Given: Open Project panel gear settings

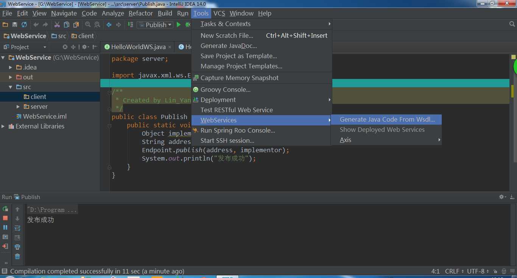Looking at the screenshot, I should click(x=85, y=47).
